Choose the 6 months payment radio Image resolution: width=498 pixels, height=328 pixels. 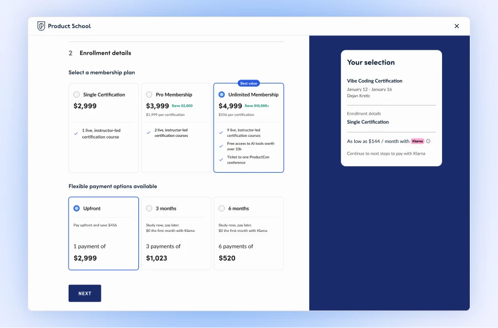(222, 208)
